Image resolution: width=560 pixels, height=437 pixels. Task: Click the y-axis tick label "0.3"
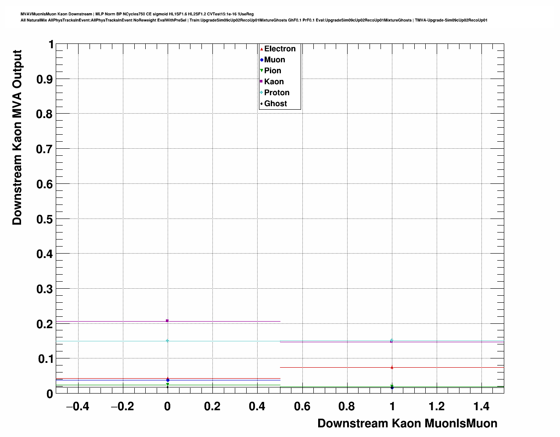coord(45,289)
